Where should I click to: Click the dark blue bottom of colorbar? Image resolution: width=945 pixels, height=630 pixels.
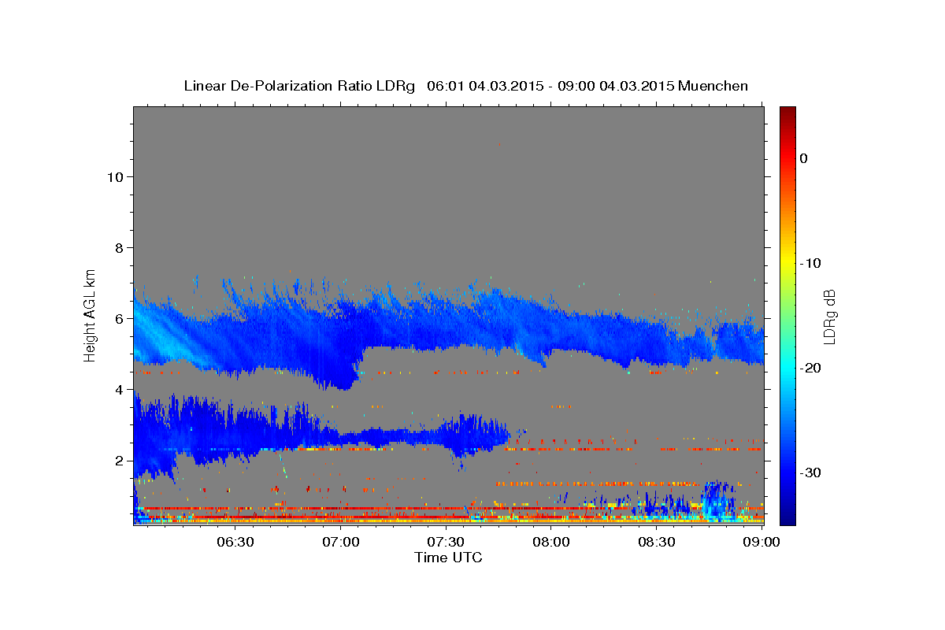coord(787,516)
